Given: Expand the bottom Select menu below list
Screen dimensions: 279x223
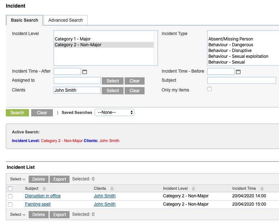Looking at the screenshot, I should coord(18,214).
